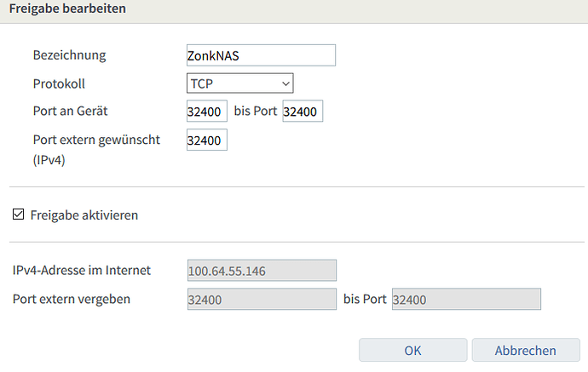This screenshot has height=372, width=588.
Task: Click the first Port extern vergeben field
Action: click(x=261, y=300)
